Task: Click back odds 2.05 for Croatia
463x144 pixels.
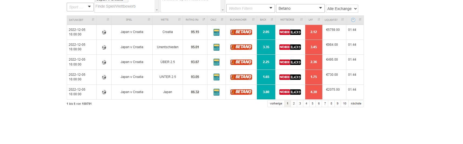Action: (266, 32)
